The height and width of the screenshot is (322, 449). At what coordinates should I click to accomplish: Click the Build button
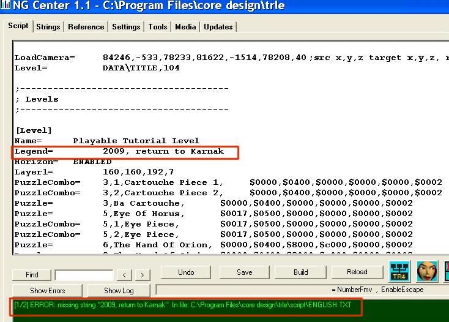300,272
